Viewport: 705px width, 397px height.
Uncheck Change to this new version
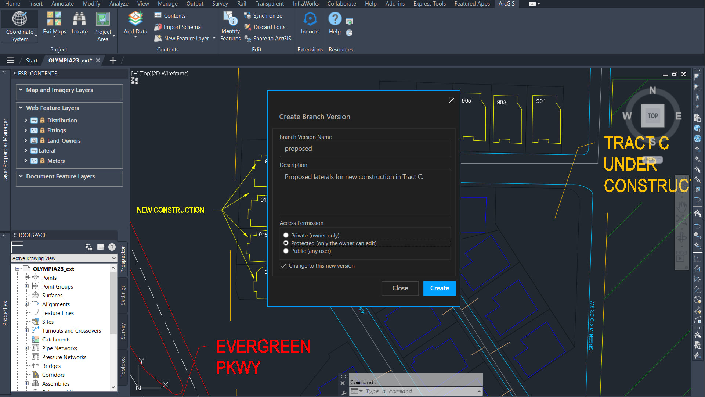point(283,265)
